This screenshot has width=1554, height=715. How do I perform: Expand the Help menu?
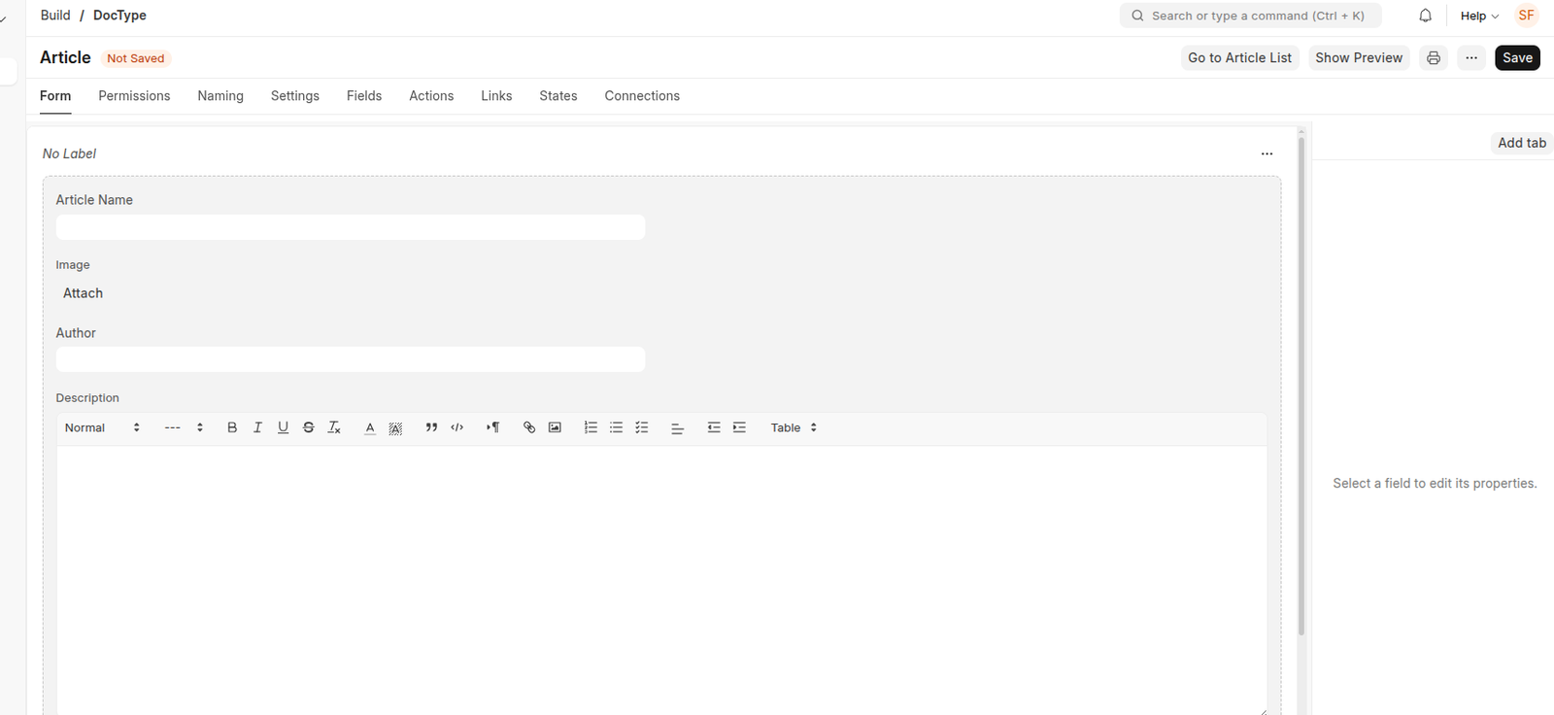coord(1478,16)
